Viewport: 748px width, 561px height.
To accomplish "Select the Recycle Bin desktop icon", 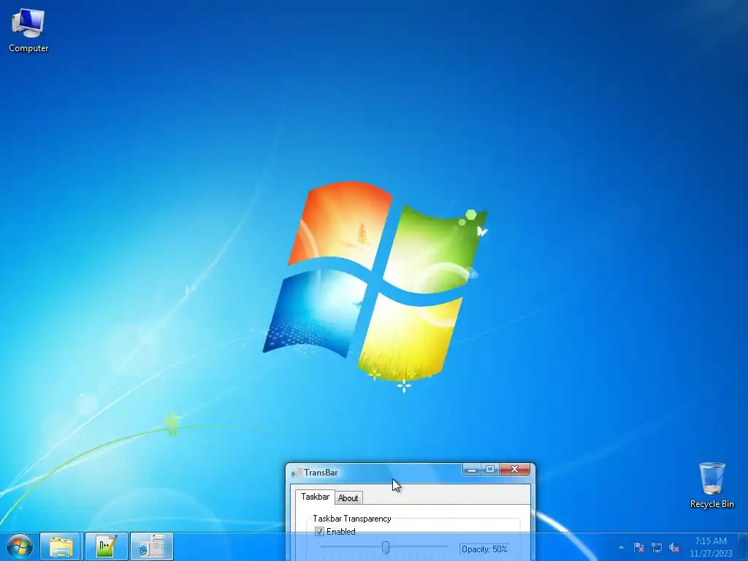I will point(711,485).
